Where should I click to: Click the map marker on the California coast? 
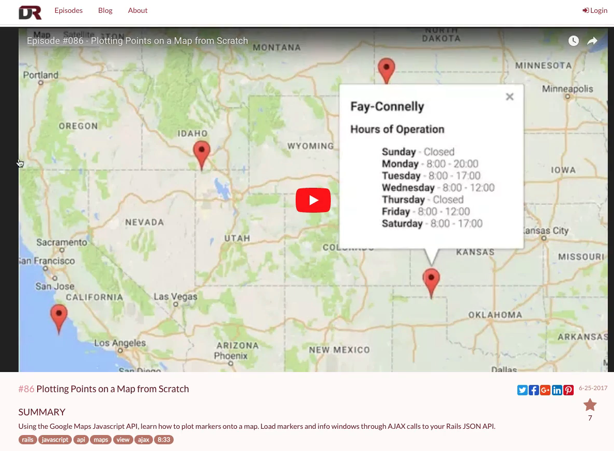coord(59,319)
